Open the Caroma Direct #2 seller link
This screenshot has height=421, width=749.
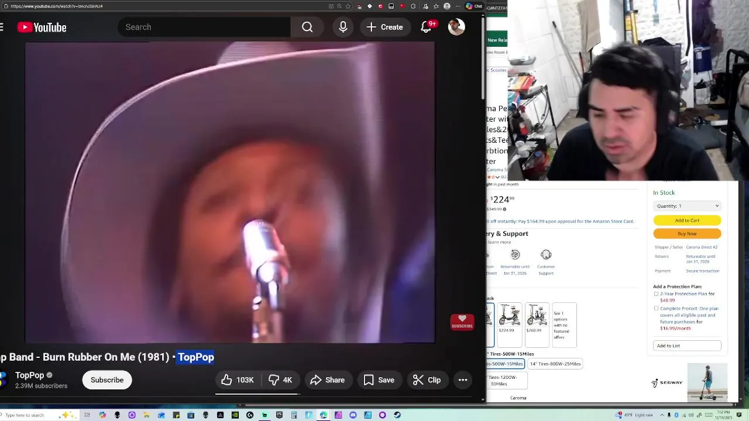702,247
